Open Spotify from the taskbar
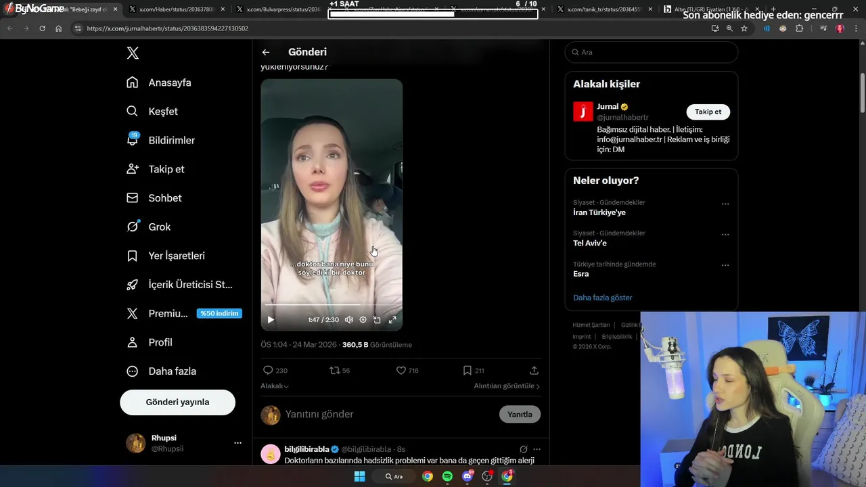 coord(447,476)
